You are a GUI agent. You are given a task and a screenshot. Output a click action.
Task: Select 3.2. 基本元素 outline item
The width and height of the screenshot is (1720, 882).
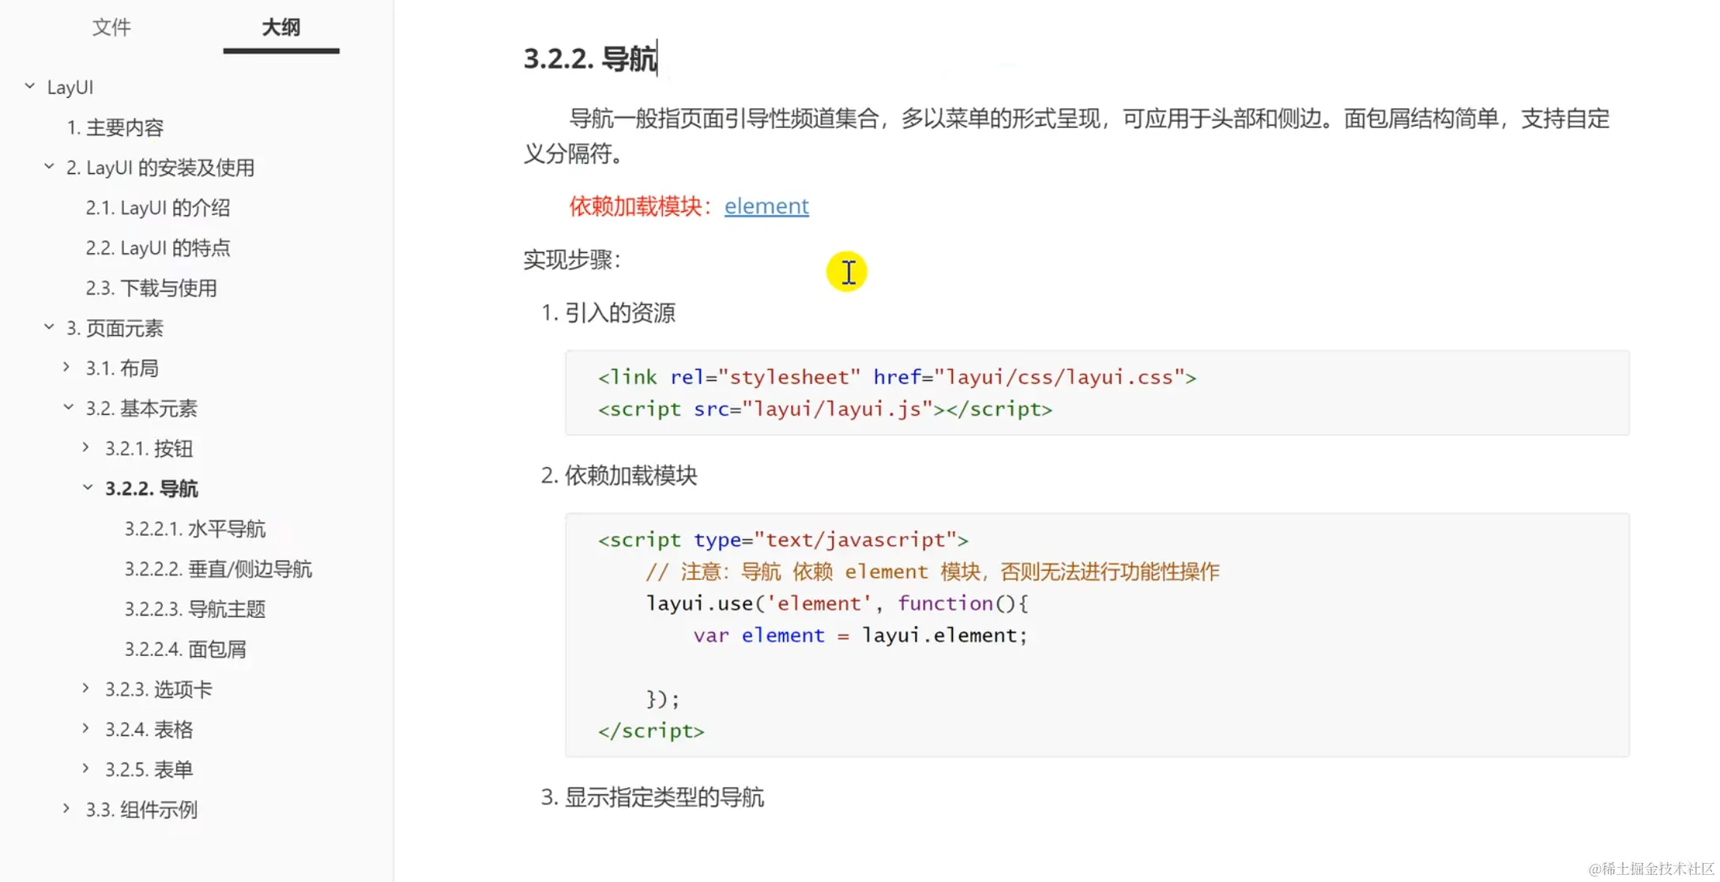point(141,409)
